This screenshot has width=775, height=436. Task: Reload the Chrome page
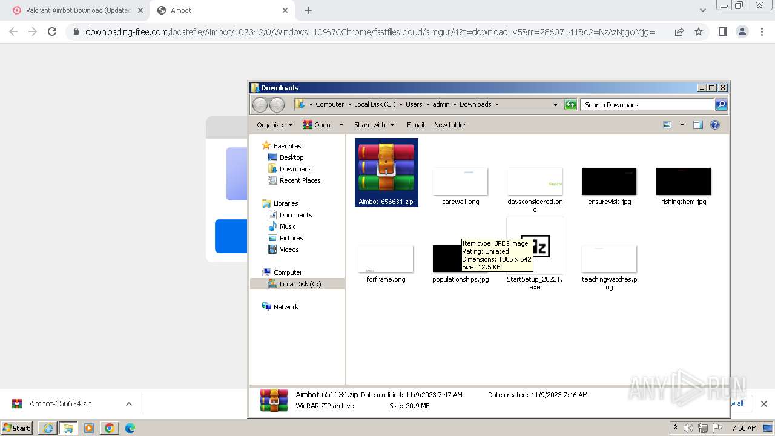tap(52, 31)
